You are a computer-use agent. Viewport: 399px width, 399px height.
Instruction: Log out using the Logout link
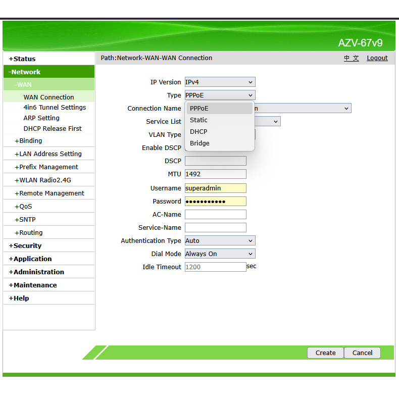click(x=377, y=58)
